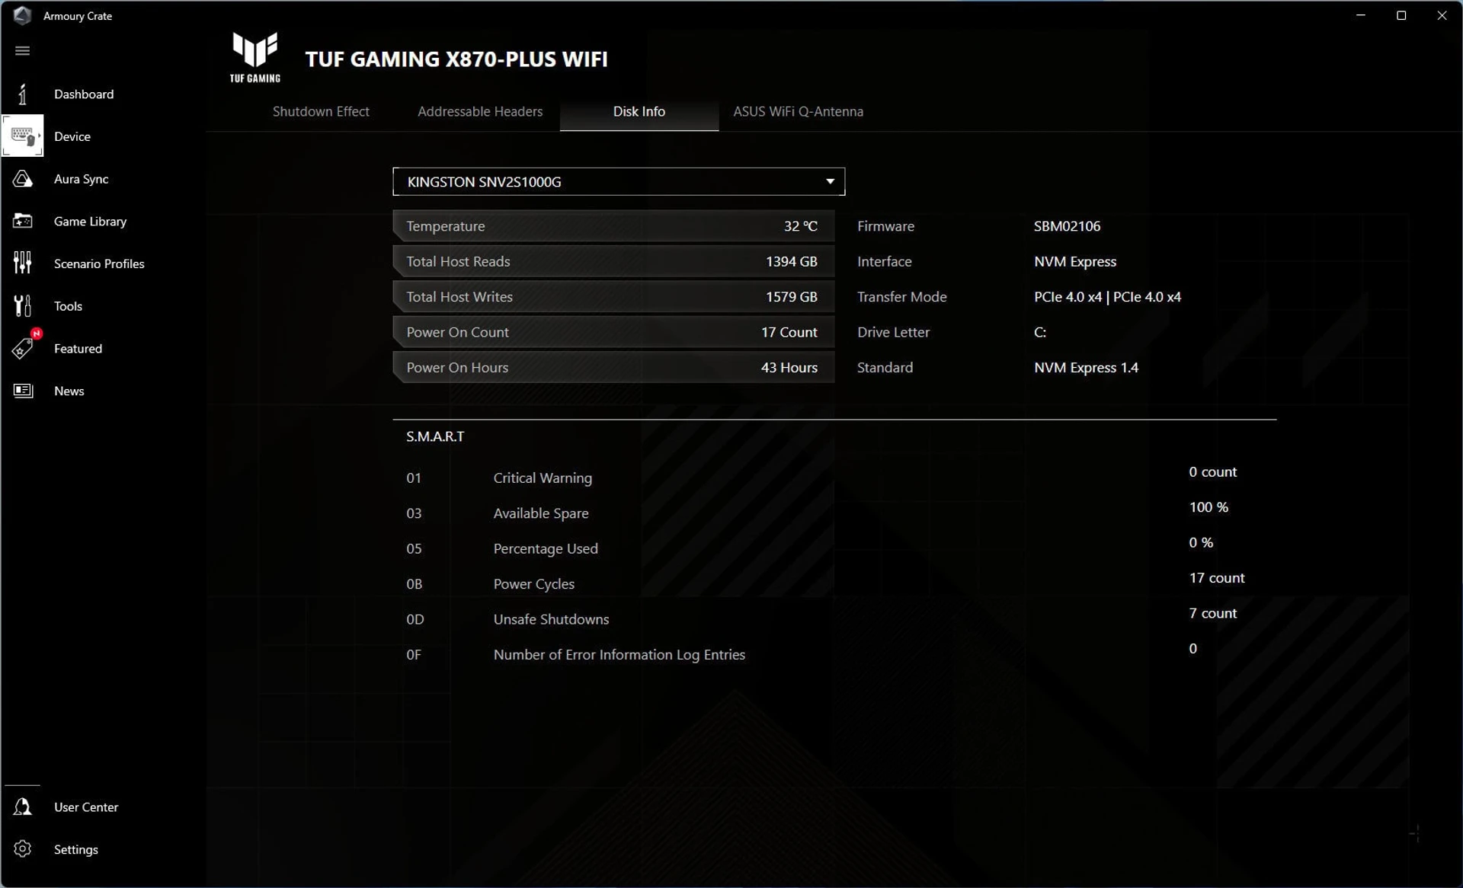Open Scenario Profiles from the sidebar
The image size is (1463, 888).
click(99, 264)
